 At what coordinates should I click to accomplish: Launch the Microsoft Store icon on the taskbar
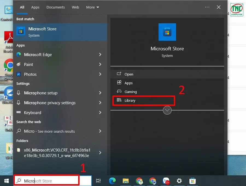click(x=193, y=181)
